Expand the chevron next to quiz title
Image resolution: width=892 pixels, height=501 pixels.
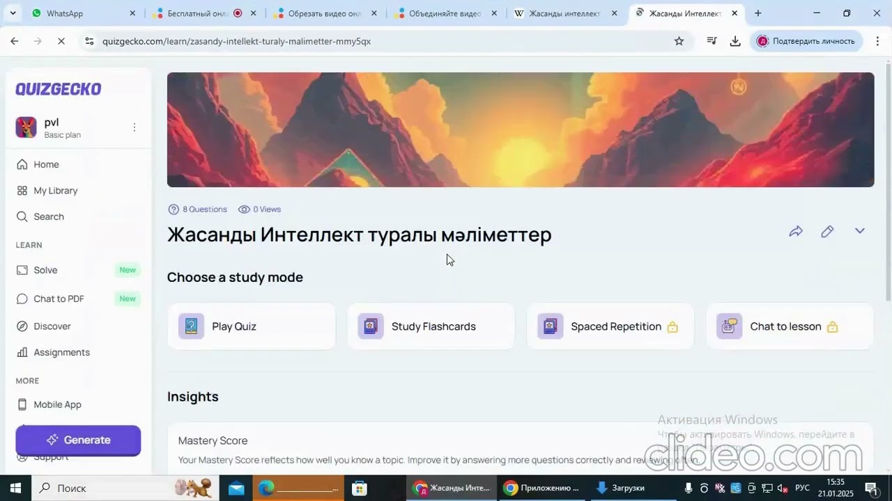(860, 231)
